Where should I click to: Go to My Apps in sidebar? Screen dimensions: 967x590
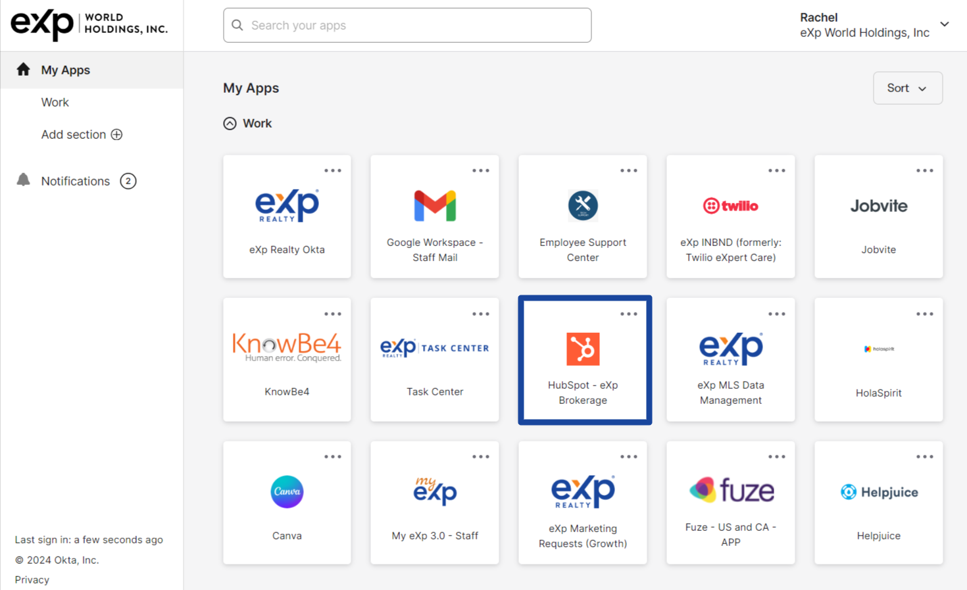92,70
